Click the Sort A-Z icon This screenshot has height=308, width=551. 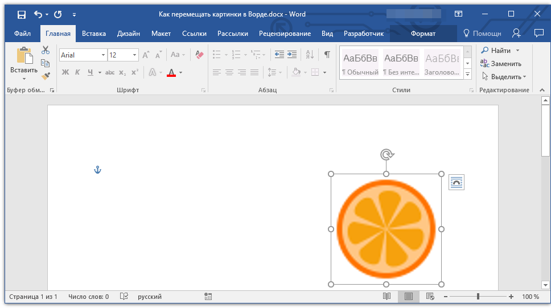tap(310, 55)
